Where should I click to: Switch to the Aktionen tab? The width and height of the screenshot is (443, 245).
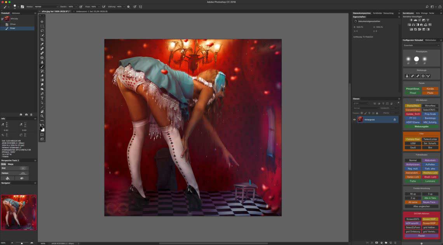16,13
